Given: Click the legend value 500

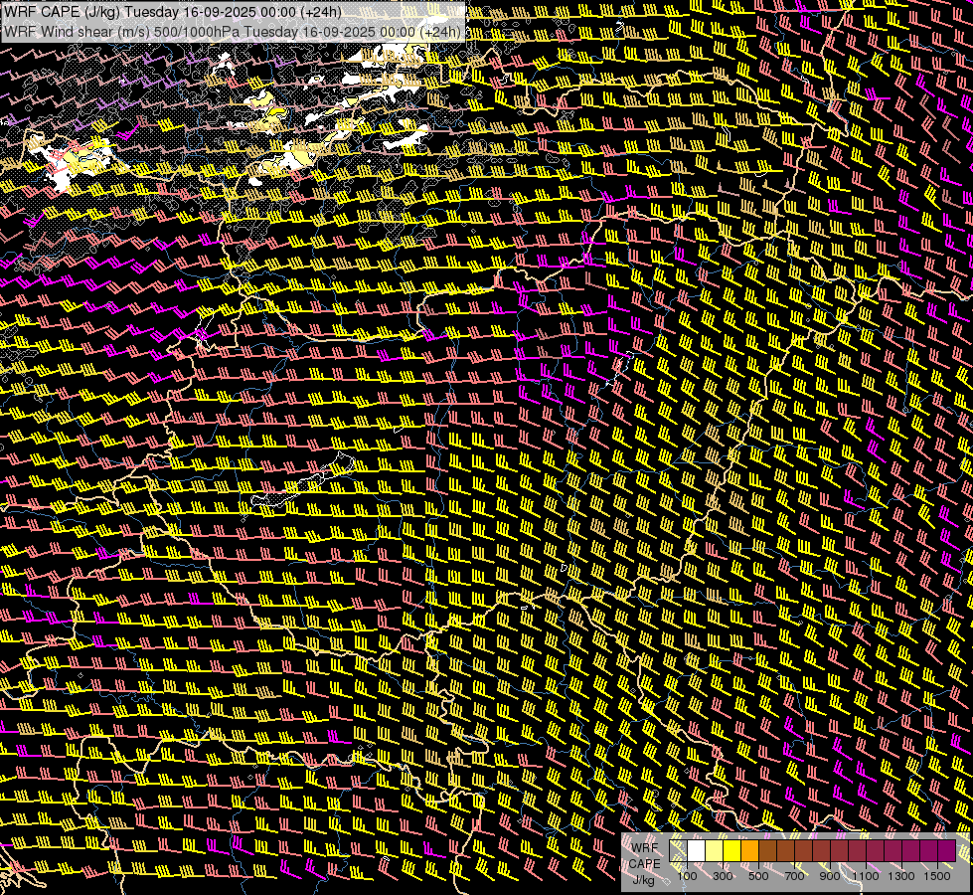Looking at the screenshot, I should [758, 876].
